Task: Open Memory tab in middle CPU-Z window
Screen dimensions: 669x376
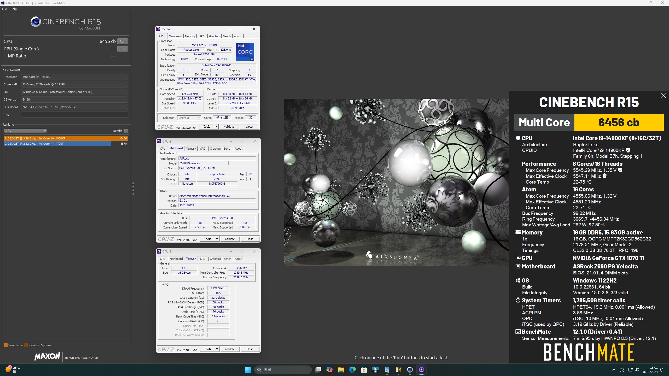Action: point(191,149)
